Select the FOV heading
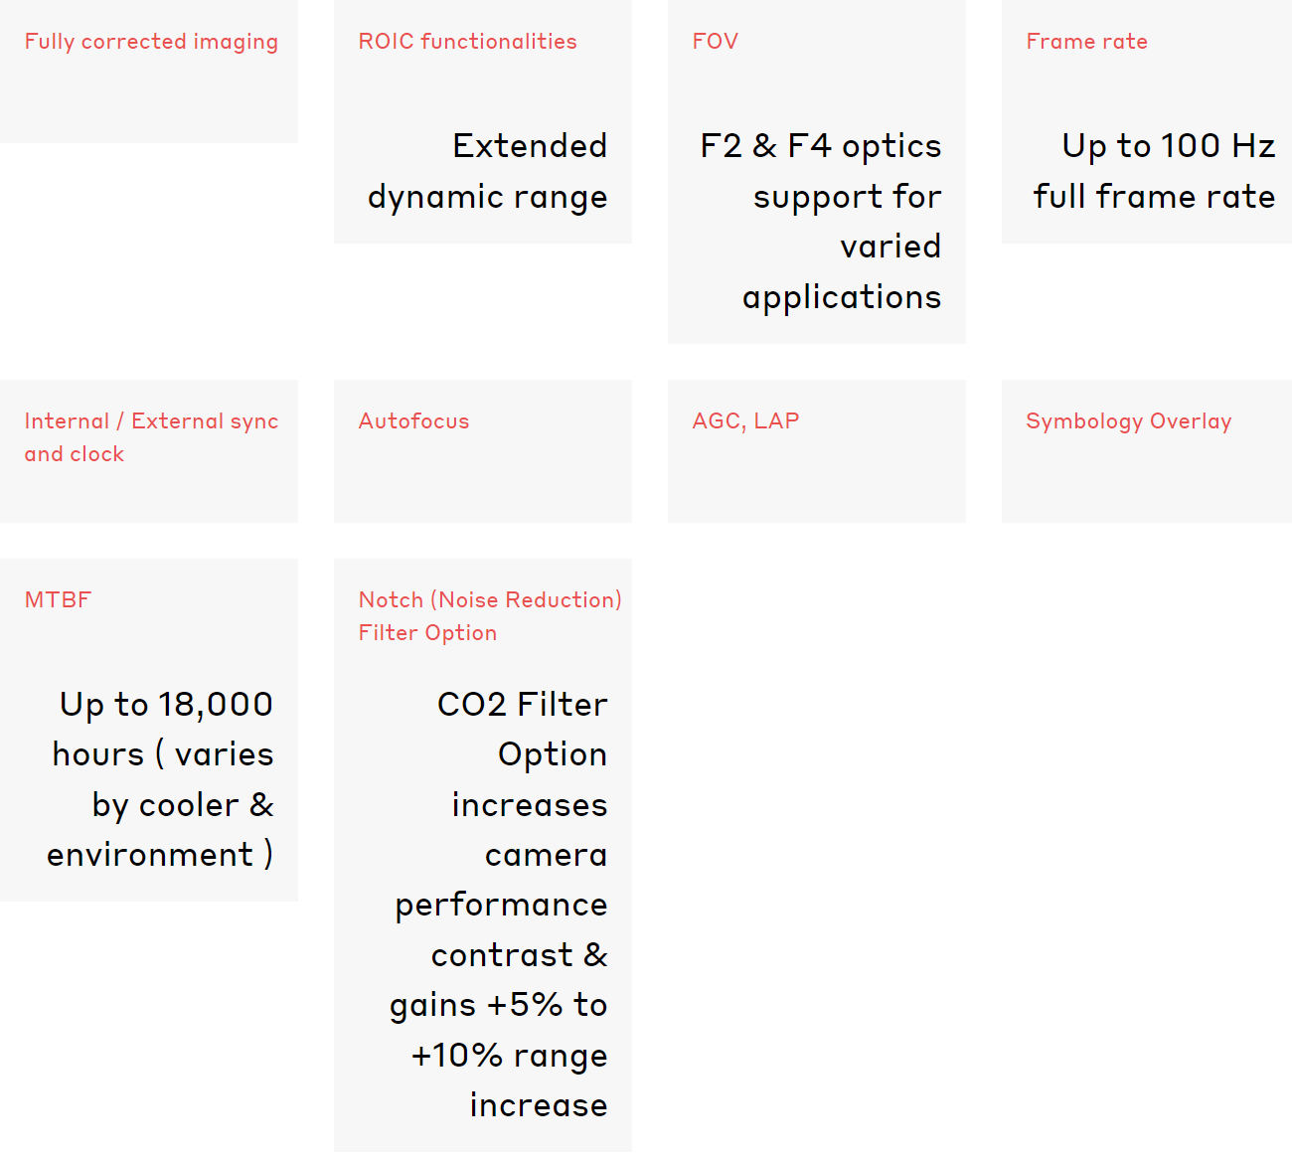The height and width of the screenshot is (1161, 1292). (x=715, y=42)
